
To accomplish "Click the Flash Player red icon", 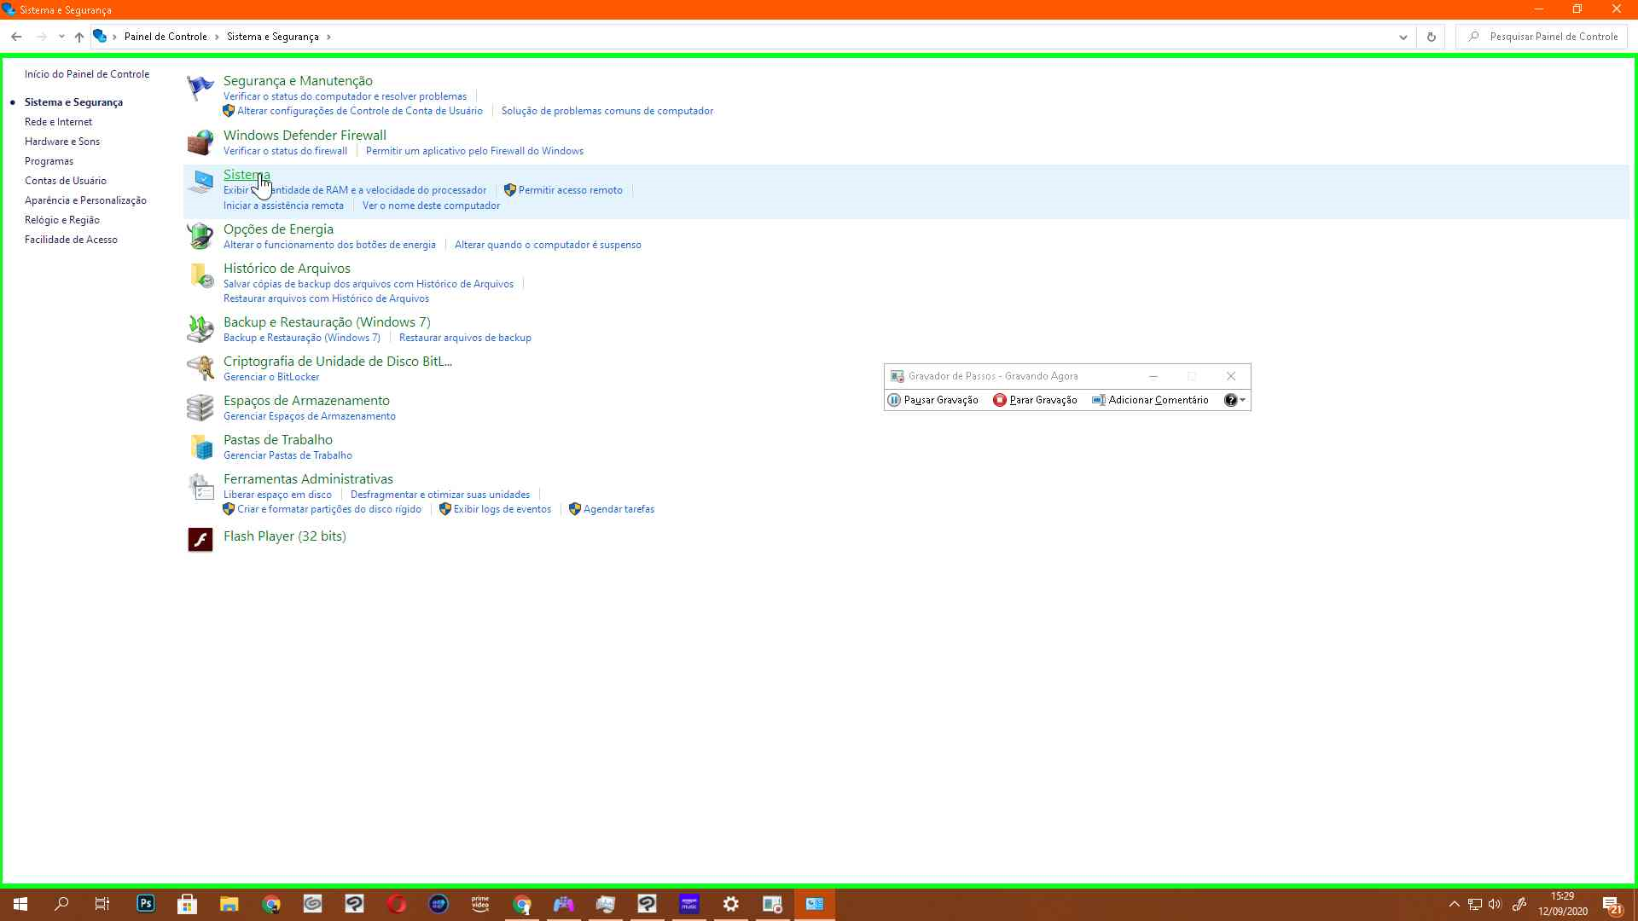I will (x=200, y=539).
